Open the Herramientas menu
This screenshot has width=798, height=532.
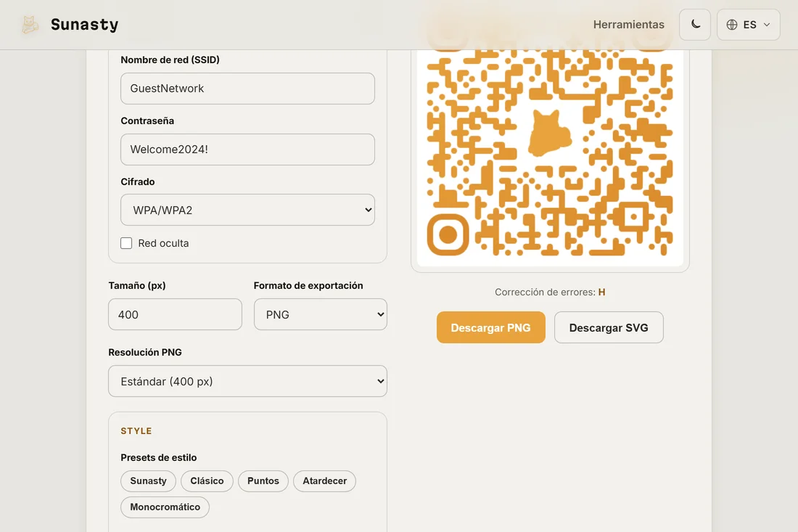tap(628, 25)
